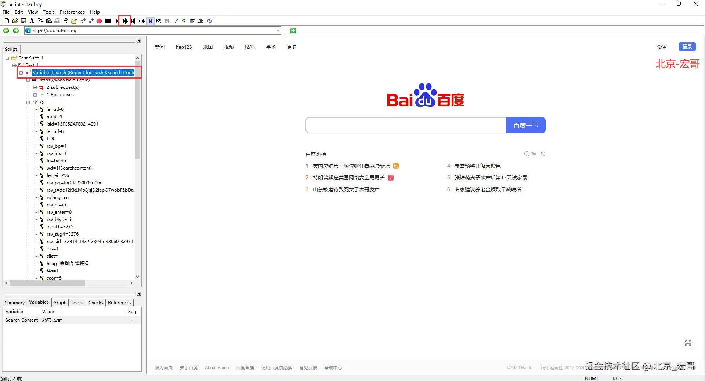Copy the selected script item

pos(40,21)
